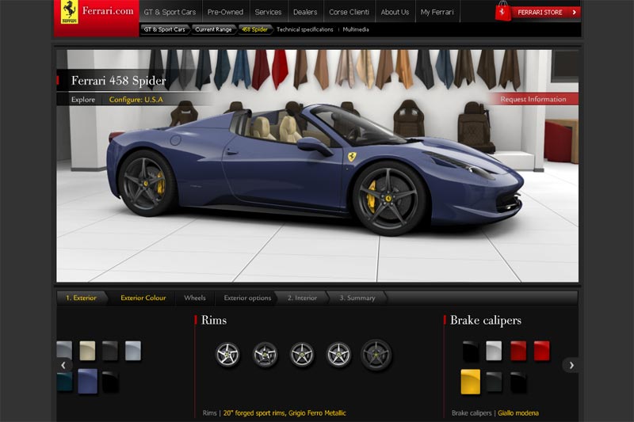Screen dimensions: 634x422
Task: Click the Rims section heading
Action: click(x=214, y=320)
